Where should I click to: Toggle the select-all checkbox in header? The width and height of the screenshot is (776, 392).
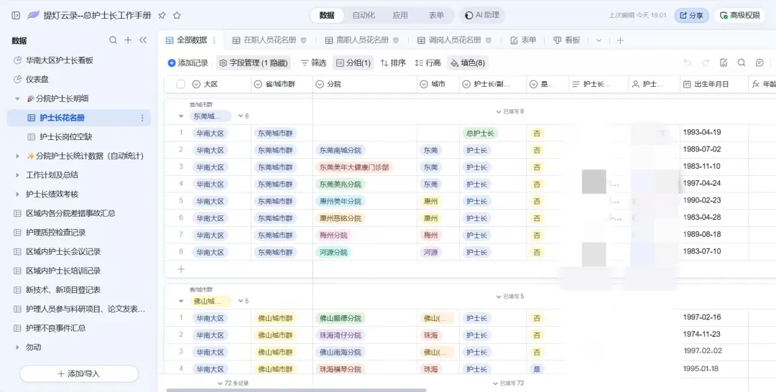[x=181, y=84]
